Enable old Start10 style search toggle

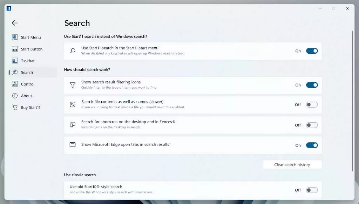point(312,190)
